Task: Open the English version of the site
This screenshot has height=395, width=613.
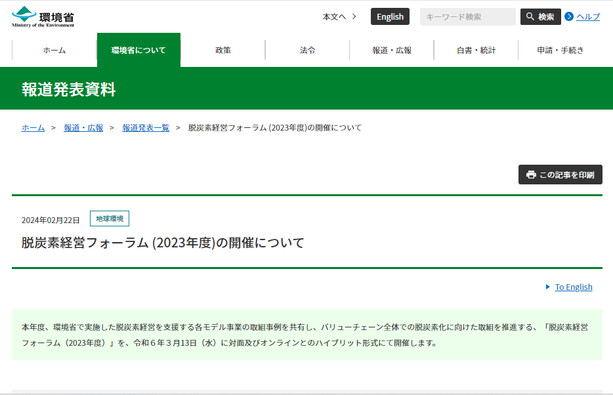Action: tap(390, 16)
